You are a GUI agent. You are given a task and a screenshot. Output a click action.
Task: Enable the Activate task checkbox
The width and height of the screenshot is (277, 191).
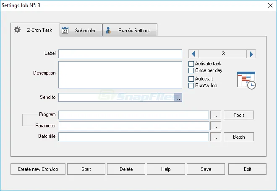[x=191, y=64]
